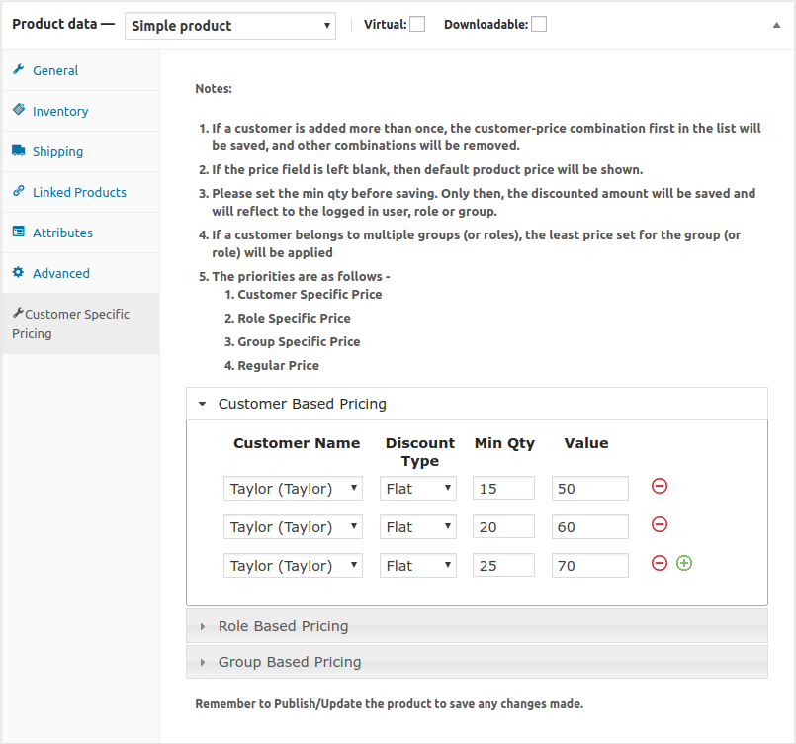Open second row Discount Type dropdown
Viewport: 796px width, 744px height.
pyautogui.click(x=418, y=527)
